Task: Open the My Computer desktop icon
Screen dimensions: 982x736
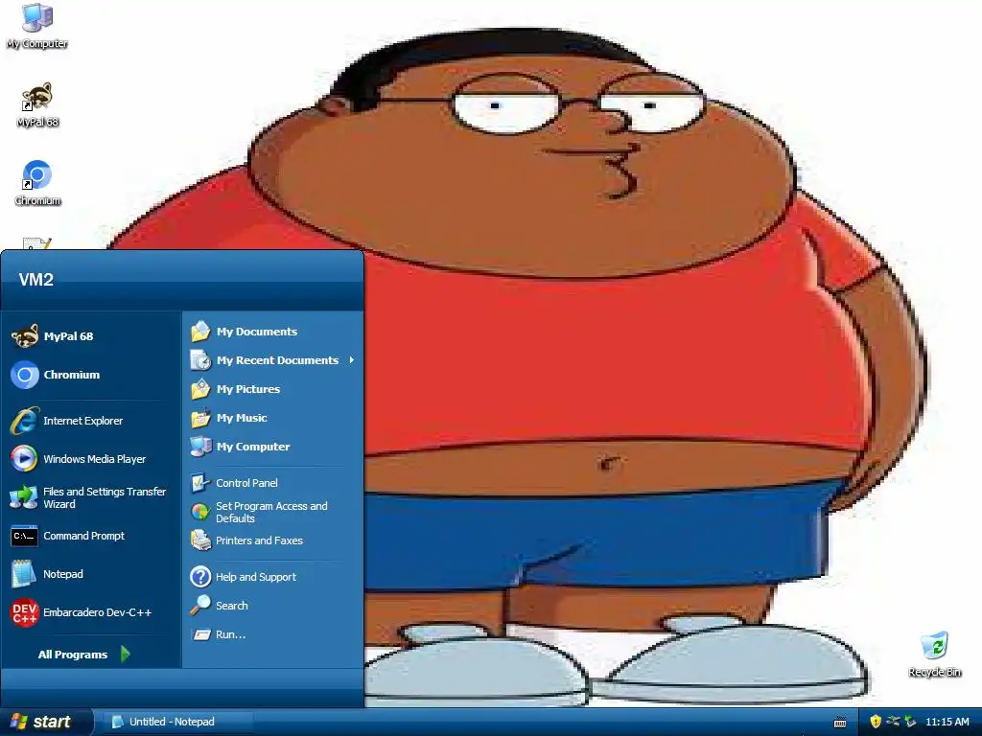Action: click(x=37, y=17)
